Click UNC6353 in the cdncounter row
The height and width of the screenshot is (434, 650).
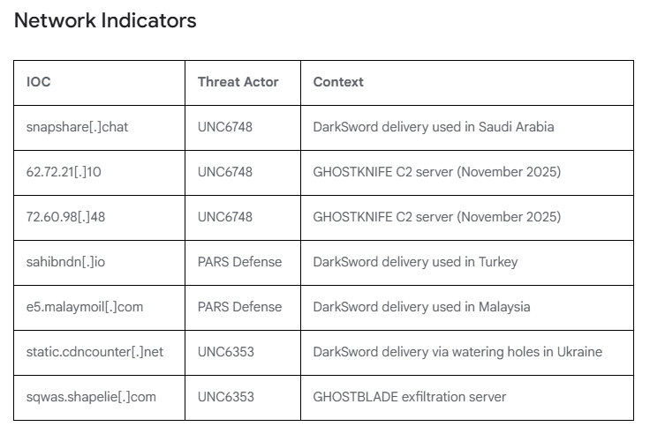(x=225, y=352)
